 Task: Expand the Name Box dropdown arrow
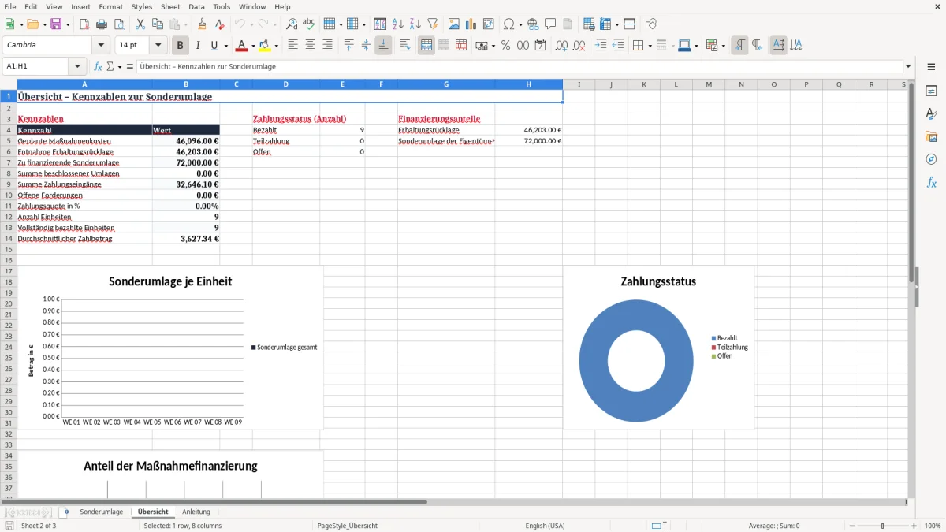[x=77, y=67]
